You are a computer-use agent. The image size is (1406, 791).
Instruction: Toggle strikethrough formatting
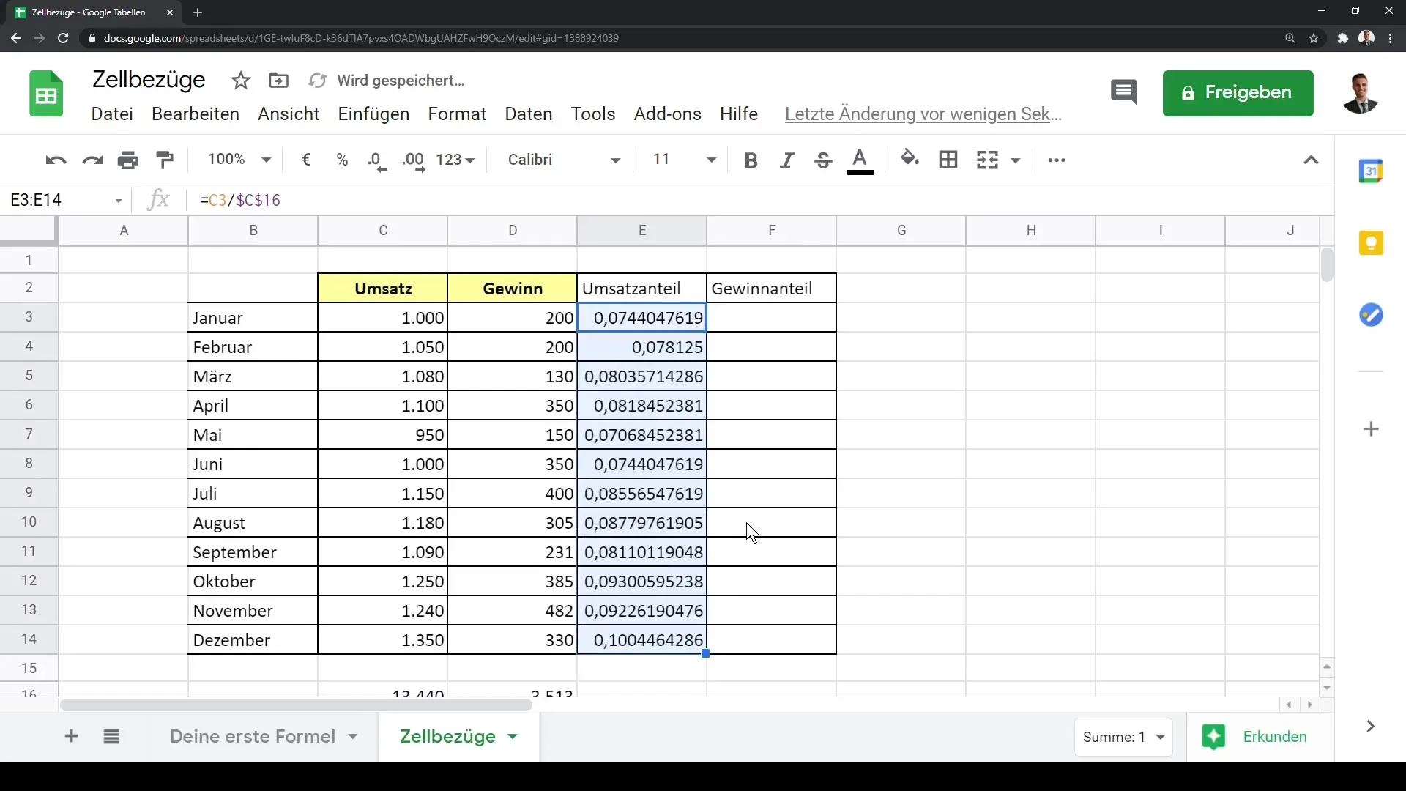[x=823, y=160]
